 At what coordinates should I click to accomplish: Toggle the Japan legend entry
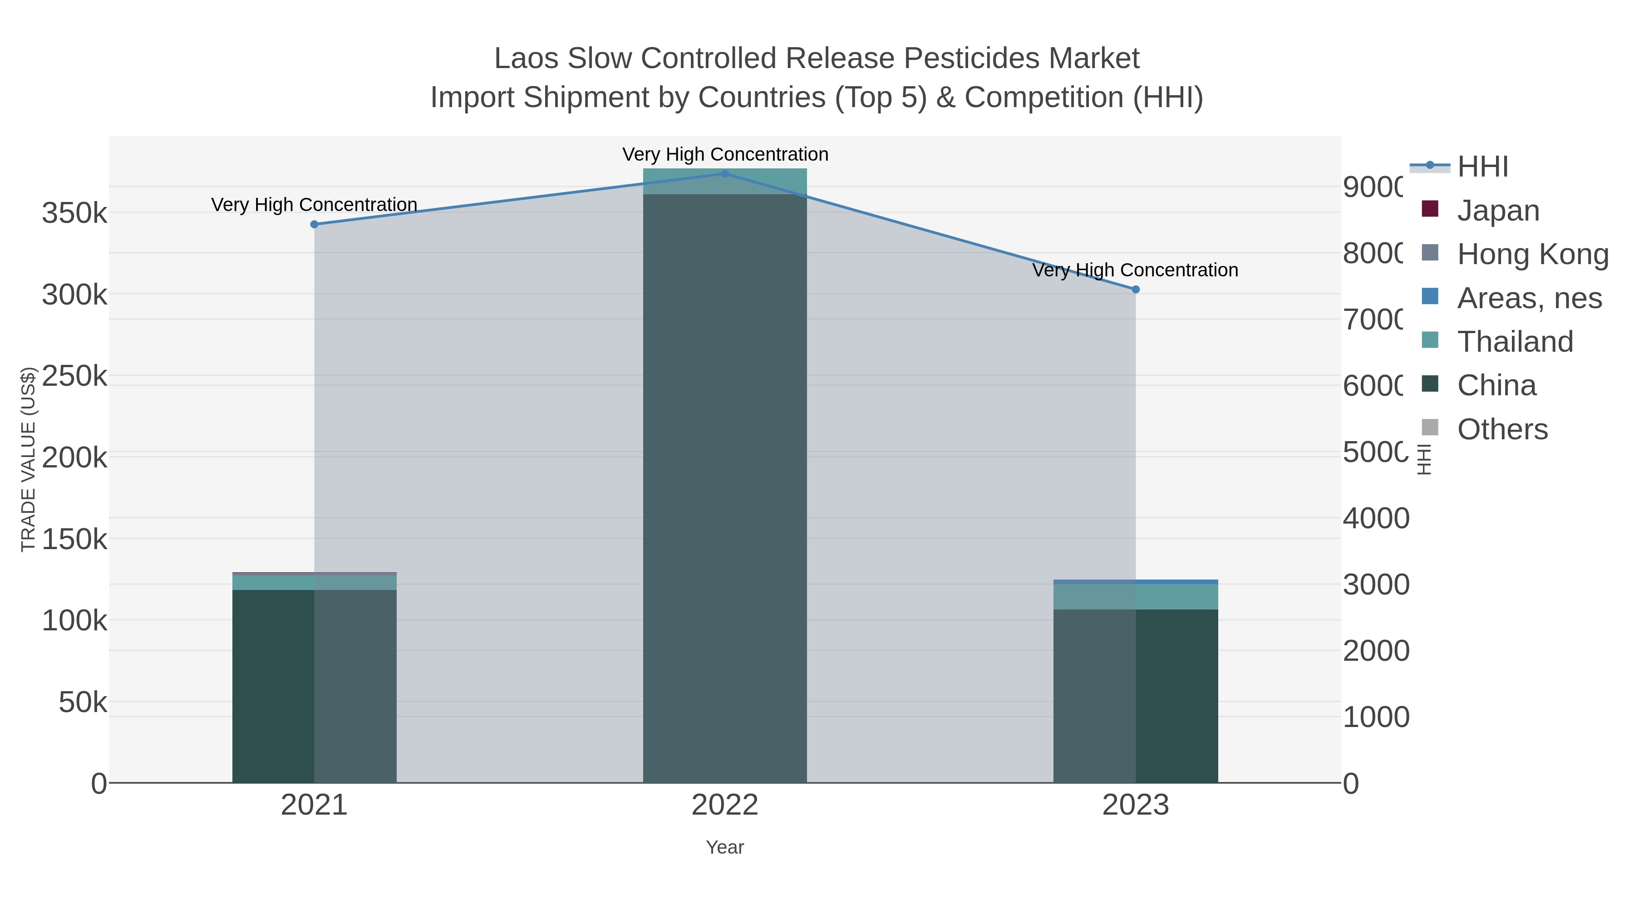point(1481,210)
